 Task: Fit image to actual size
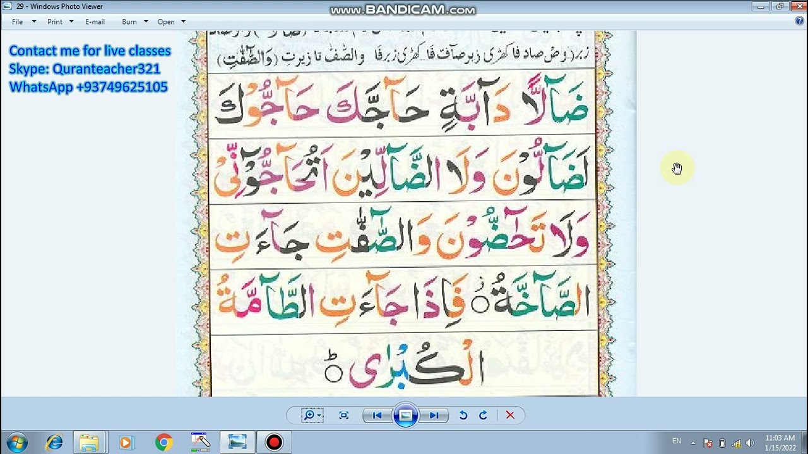(x=343, y=415)
